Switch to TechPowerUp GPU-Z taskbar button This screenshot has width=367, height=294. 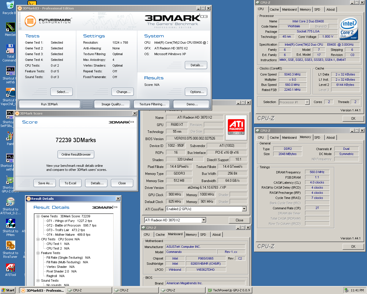coord(229,290)
